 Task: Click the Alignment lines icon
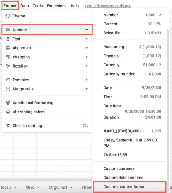(8, 48)
